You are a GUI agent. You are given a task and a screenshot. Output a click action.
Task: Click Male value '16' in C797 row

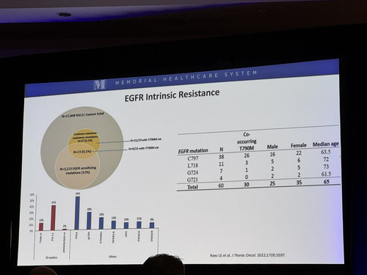click(x=272, y=154)
